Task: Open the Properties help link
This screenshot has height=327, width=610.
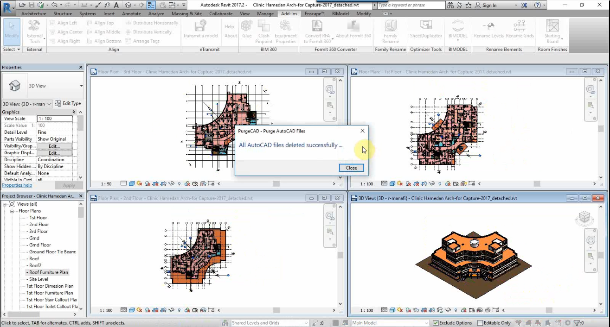Action: point(17,185)
